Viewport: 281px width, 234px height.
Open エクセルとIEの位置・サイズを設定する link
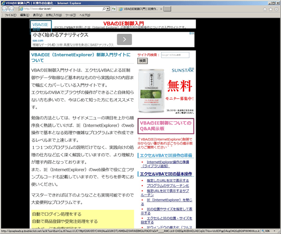tap(166, 220)
